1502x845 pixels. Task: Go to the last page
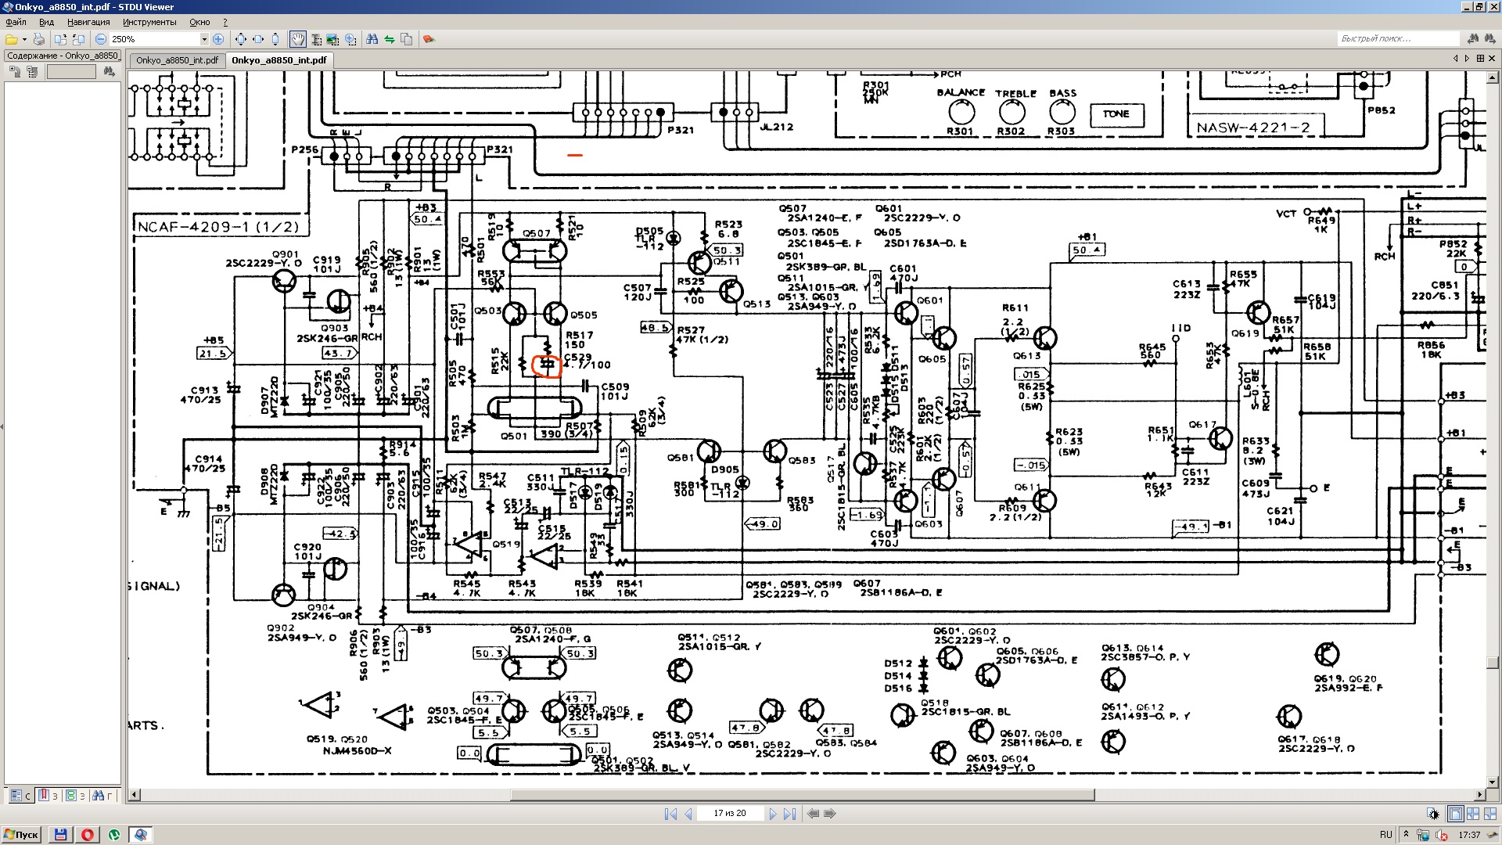[790, 814]
